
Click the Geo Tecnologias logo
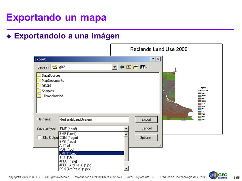(x=218, y=175)
